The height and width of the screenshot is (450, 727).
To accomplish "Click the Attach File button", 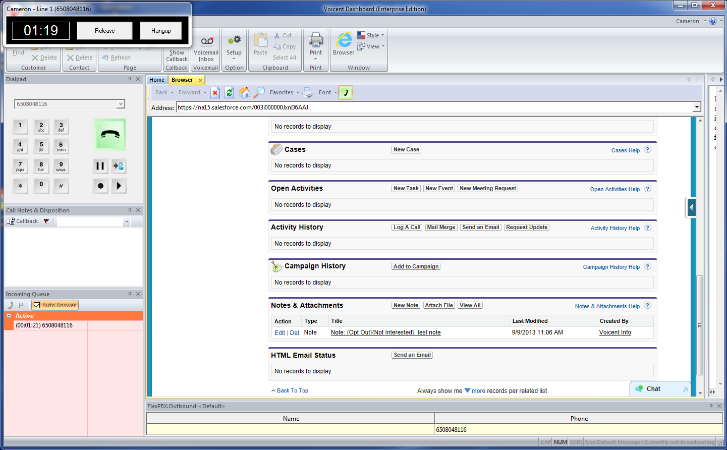I will [439, 305].
